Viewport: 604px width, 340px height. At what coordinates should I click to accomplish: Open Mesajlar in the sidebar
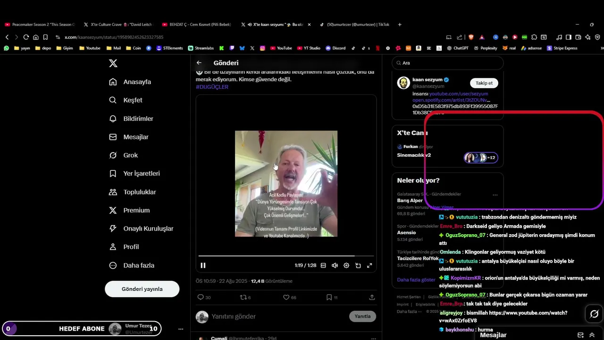point(129,137)
